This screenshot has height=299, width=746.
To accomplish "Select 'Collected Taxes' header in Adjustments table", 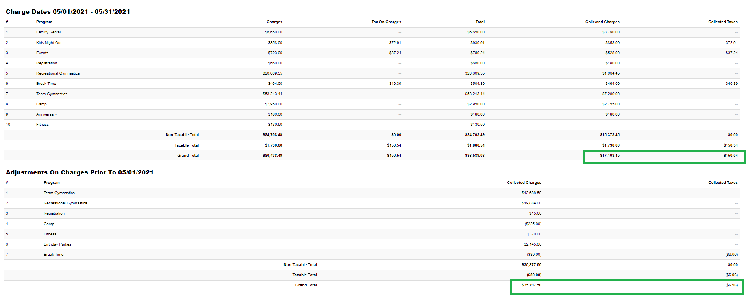I will click(723, 183).
